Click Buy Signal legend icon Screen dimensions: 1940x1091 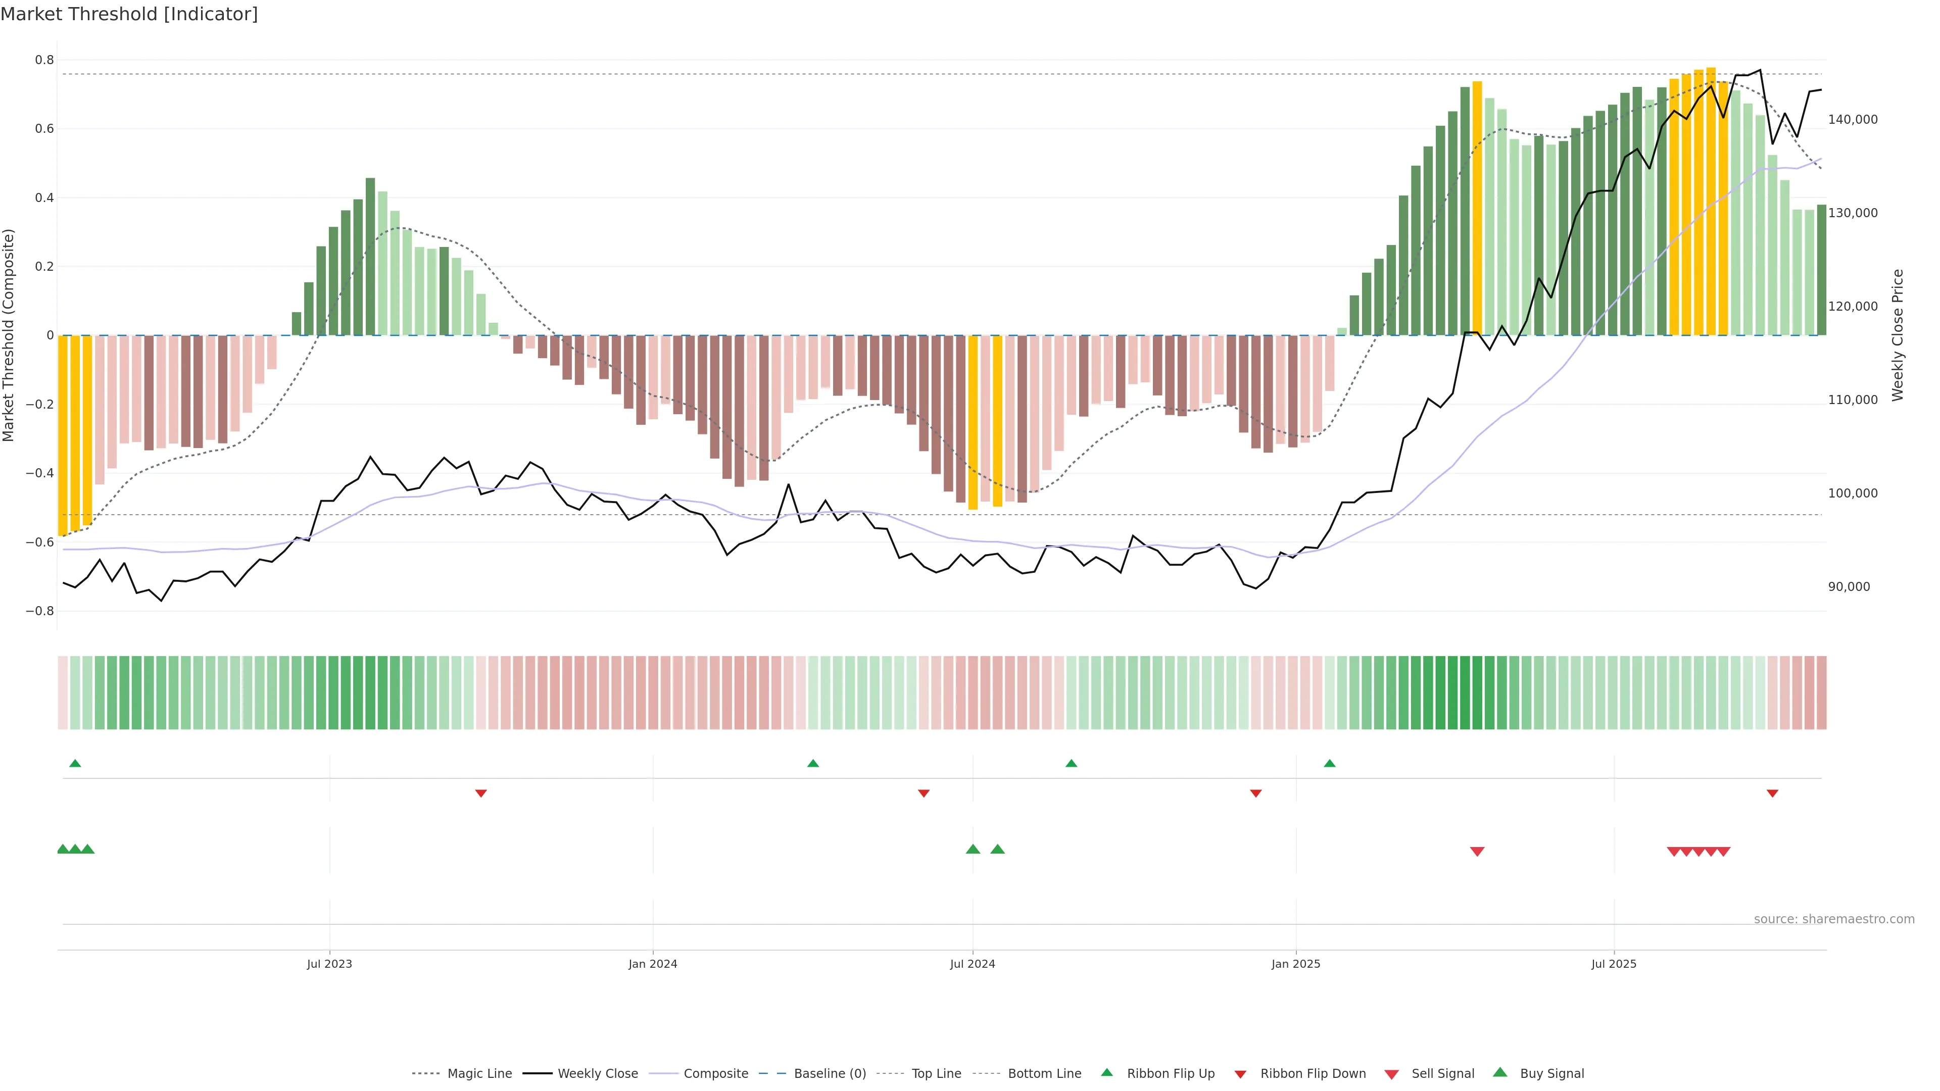[x=1499, y=1072]
